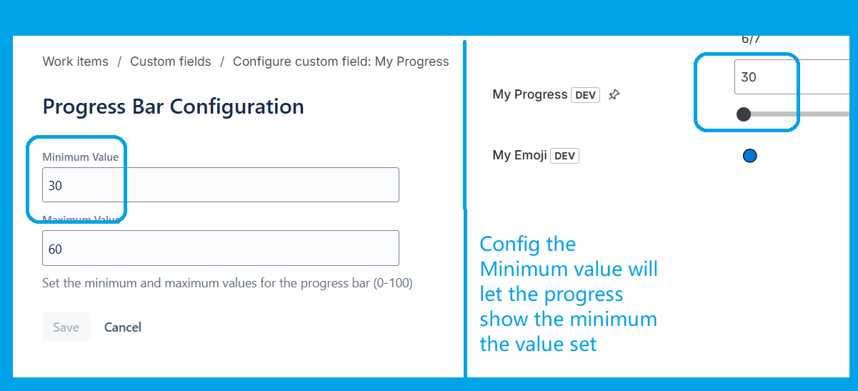The image size is (858, 391).
Task: Click the DEV badge next to My Emoji
Action: 564,156
